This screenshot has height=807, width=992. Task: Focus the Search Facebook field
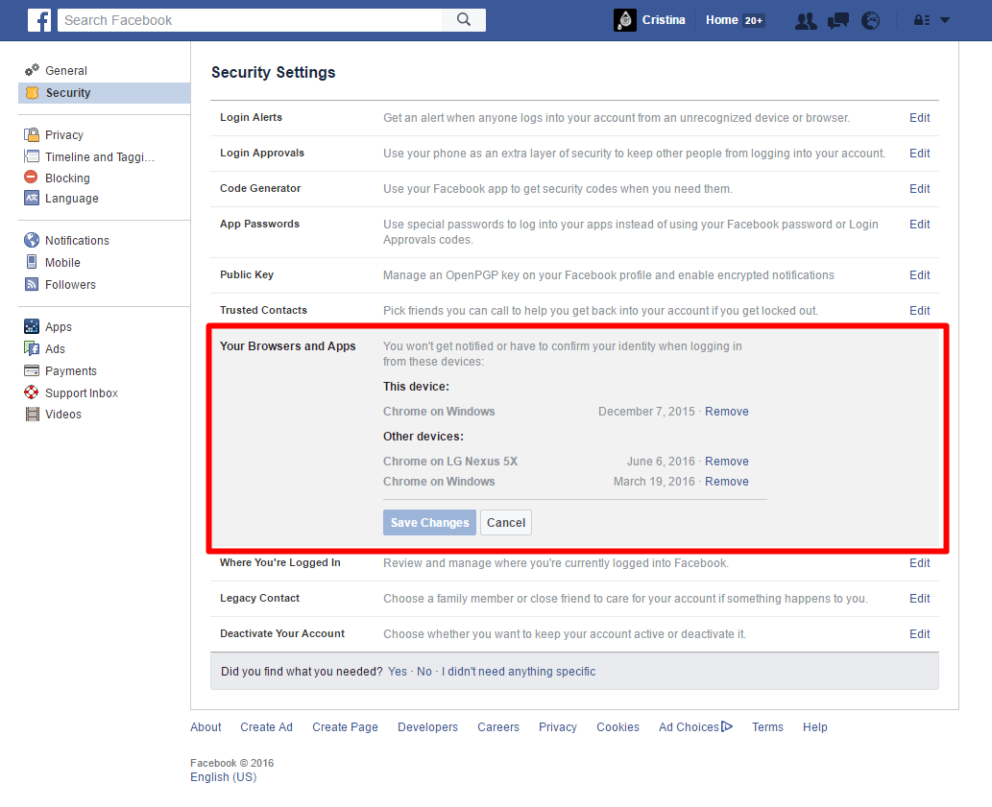tap(250, 20)
